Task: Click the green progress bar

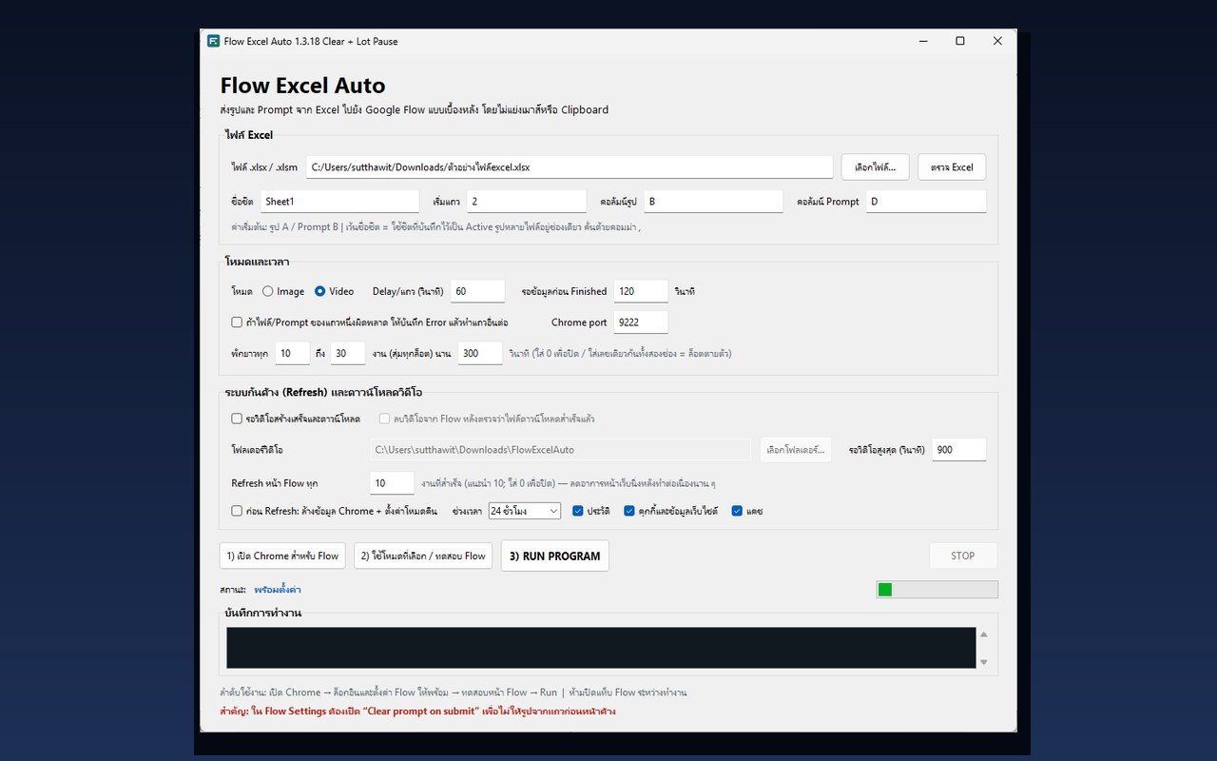Action: tap(937, 590)
